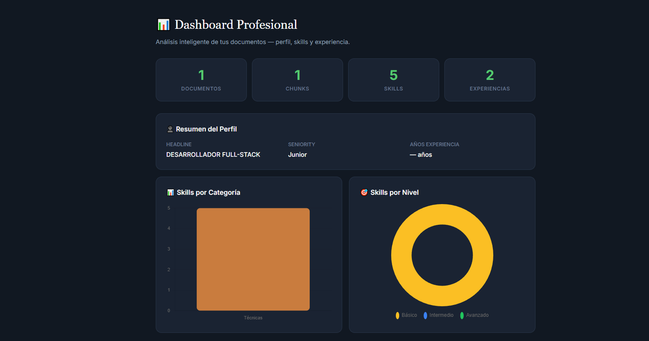Click the subtitle Análisis inteligente de tus documentos

253,42
